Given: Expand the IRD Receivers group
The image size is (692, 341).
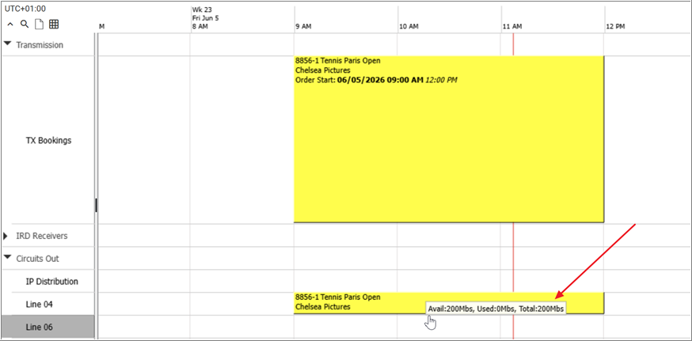Looking at the screenshot, I should [6, 236].
